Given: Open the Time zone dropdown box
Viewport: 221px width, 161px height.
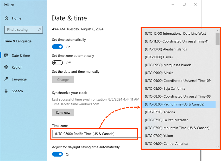Looking at the screenshot, I should point(94,134).
